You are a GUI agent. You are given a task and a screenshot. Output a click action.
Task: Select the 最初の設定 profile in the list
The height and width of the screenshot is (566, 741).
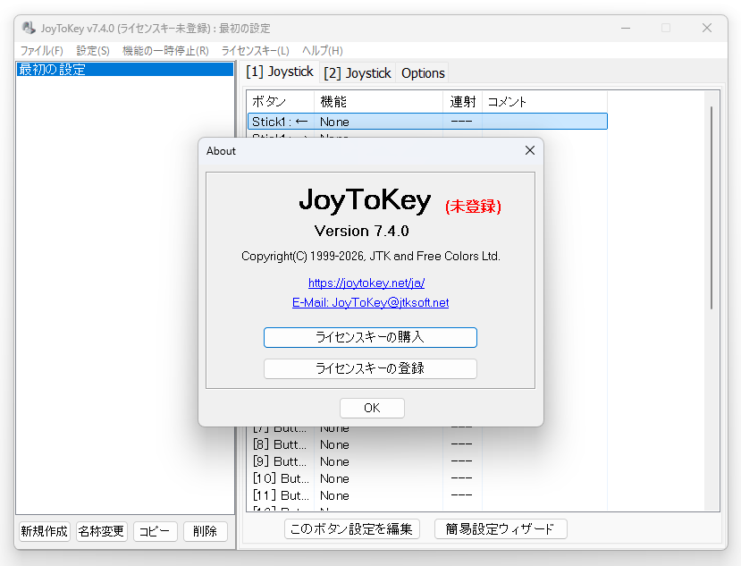(125, 70)
